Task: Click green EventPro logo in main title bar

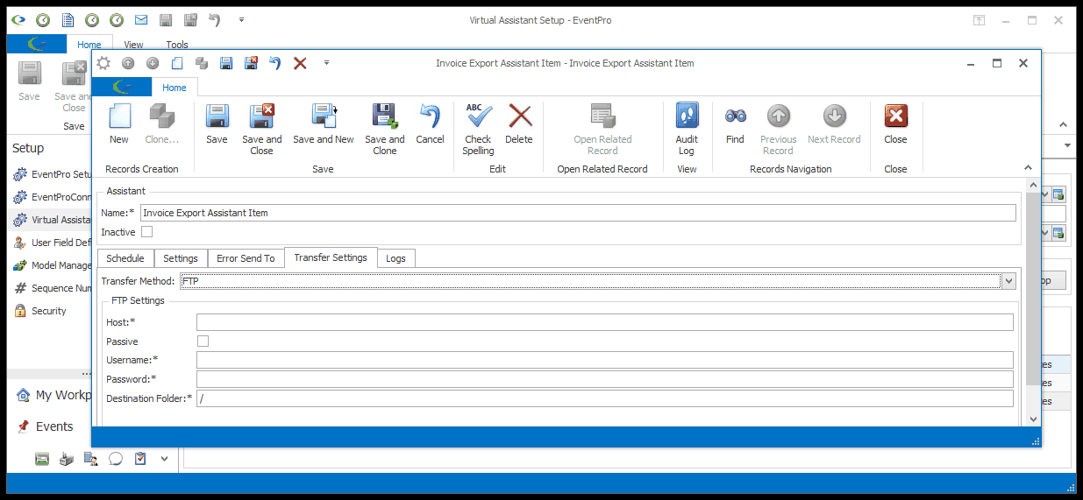Action: [18, 19]
